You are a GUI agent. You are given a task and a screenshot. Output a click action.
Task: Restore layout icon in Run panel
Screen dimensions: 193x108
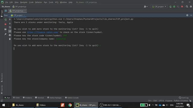[x=5, y=29]
